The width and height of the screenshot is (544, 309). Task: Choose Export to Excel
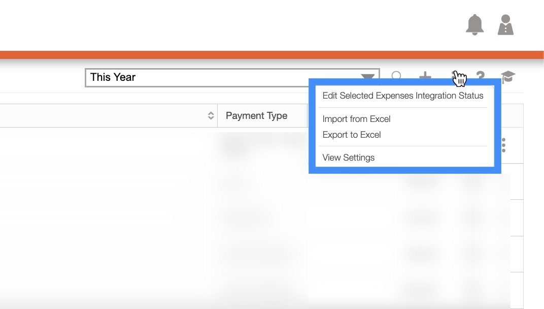[x=352, y=135]
